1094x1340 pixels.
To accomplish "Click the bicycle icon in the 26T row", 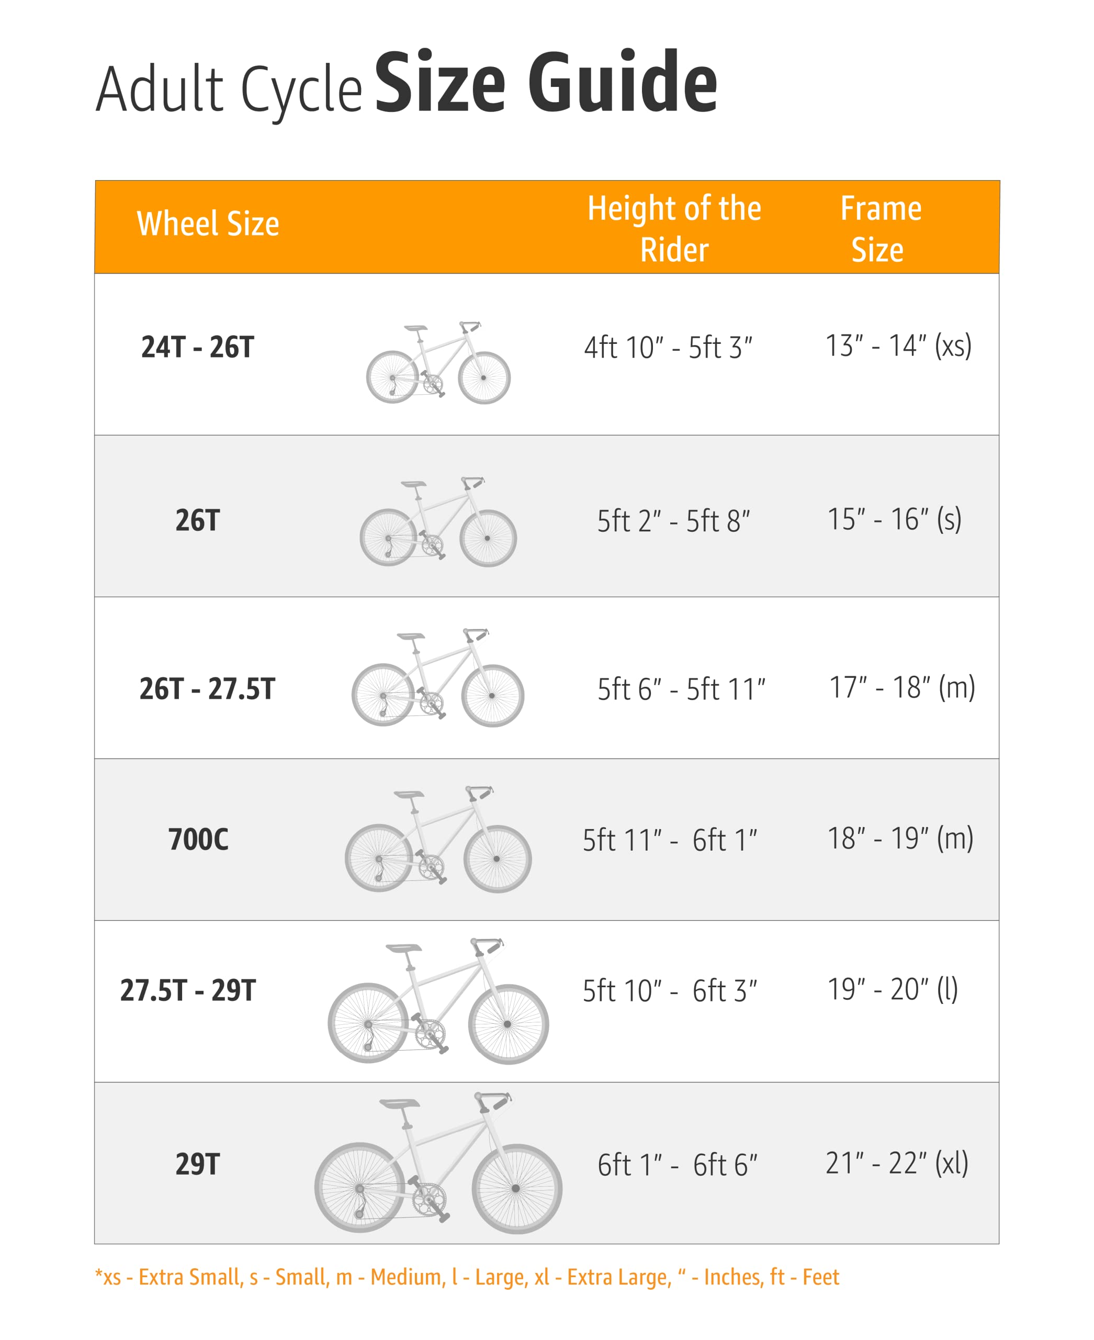I will (438, 522).
